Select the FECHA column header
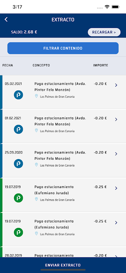126x273 pixels. click(7, 66)
